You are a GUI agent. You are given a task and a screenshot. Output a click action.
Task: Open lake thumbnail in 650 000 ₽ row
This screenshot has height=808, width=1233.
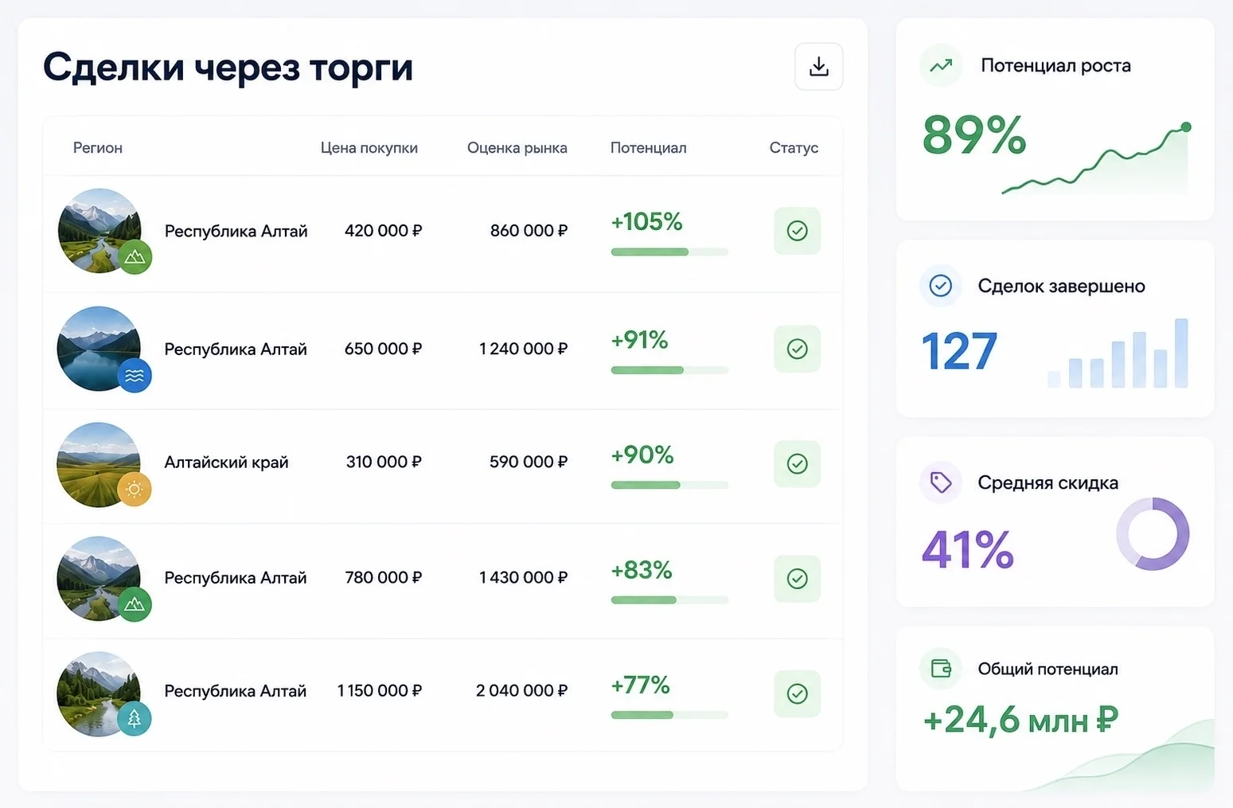coord(99,349)
